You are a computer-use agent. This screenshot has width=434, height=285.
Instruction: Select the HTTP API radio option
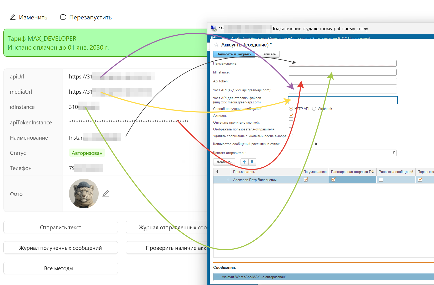[291, 109]
